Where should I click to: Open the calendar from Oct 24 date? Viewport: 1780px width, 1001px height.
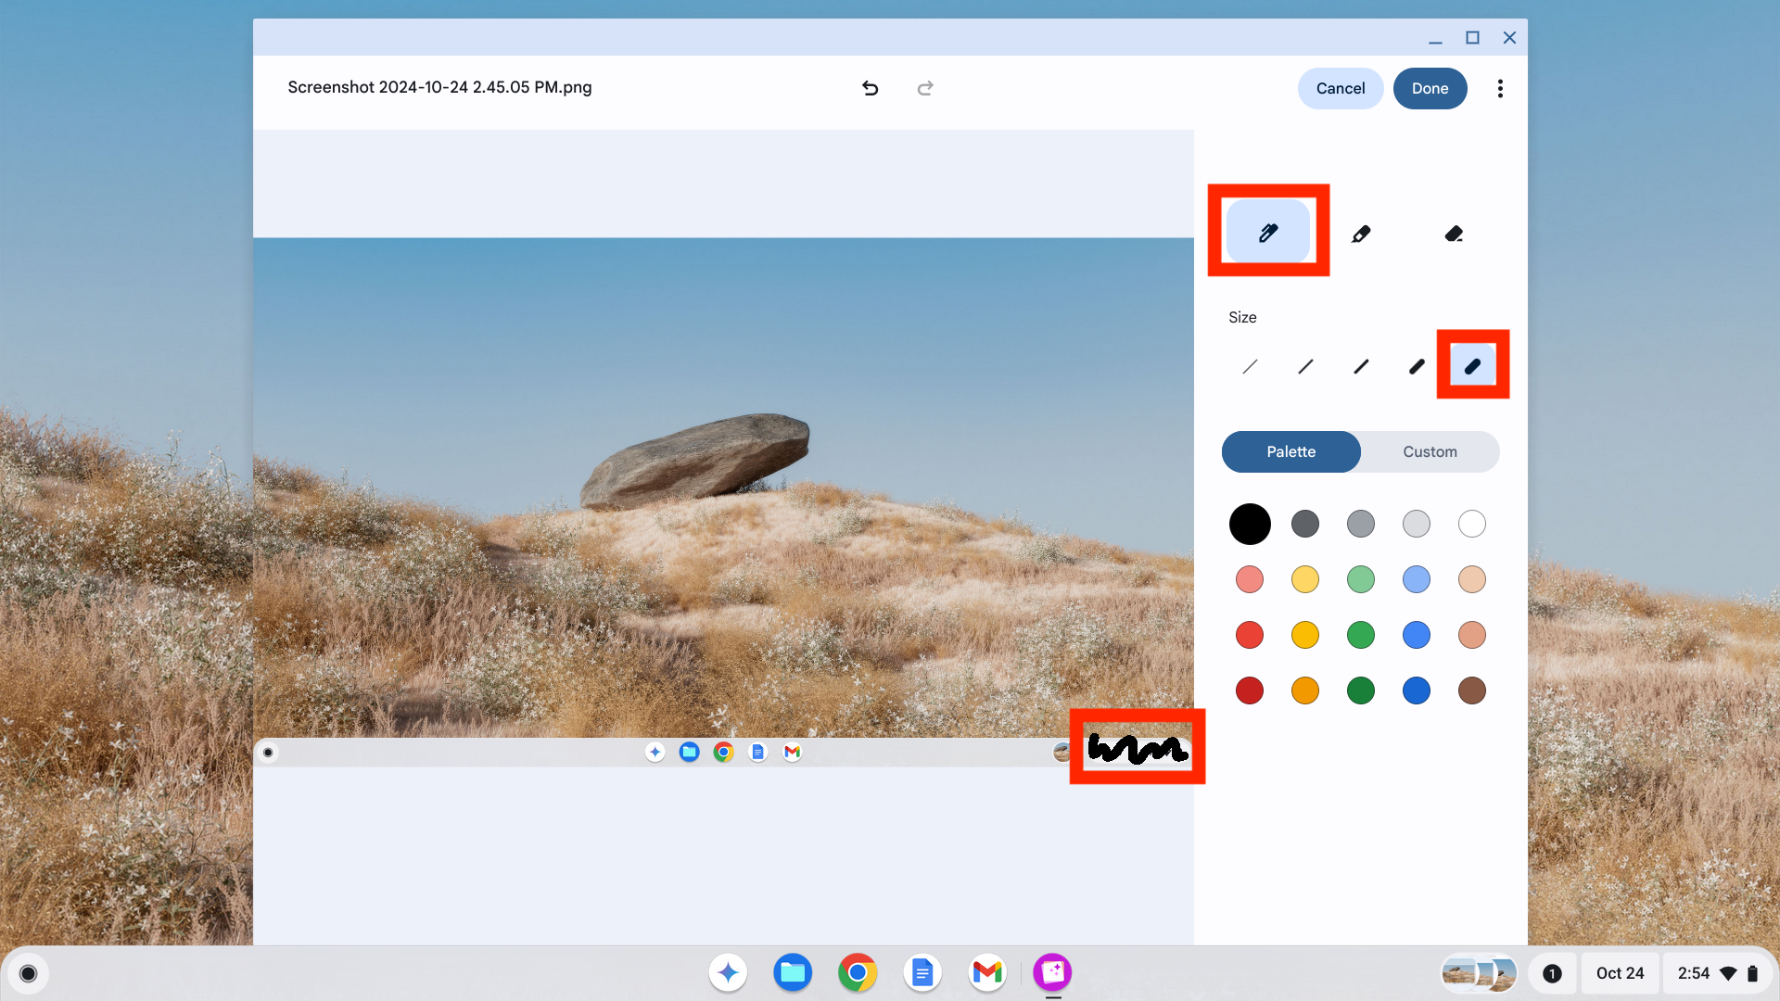pos(1620,973)
